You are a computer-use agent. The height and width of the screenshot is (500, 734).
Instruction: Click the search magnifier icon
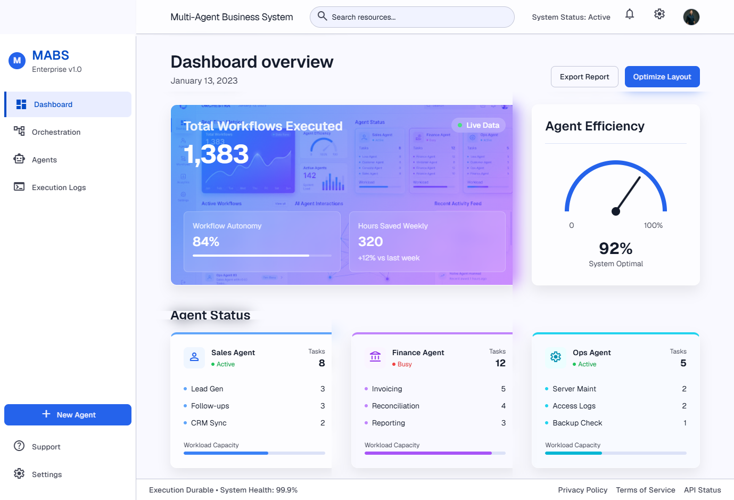click(x=323, y=16)
